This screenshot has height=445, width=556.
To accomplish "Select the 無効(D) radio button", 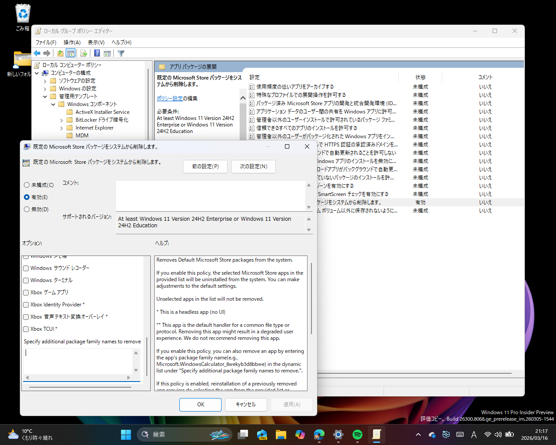I will (27, 209).
